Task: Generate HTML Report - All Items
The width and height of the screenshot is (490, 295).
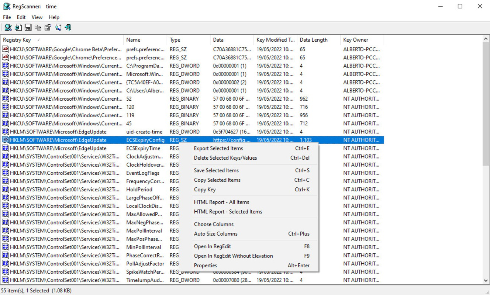Action: coord(248,202)
